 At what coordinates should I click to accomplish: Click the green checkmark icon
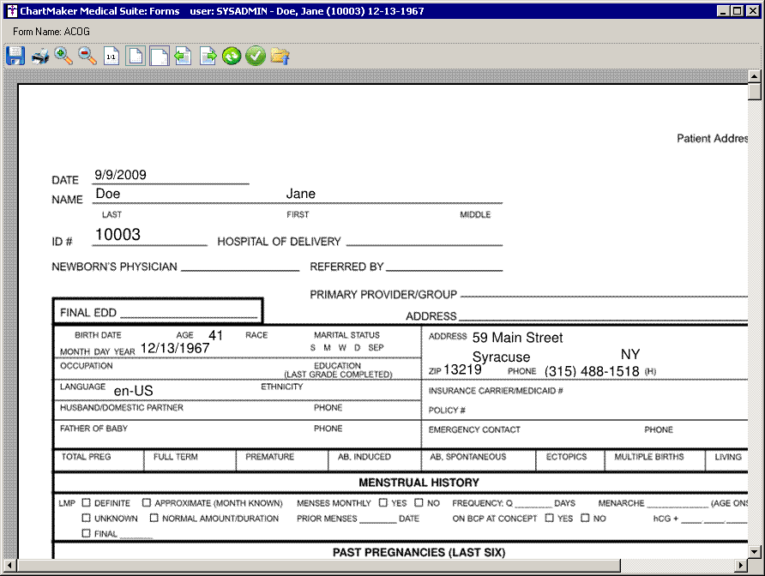(256, 57)
